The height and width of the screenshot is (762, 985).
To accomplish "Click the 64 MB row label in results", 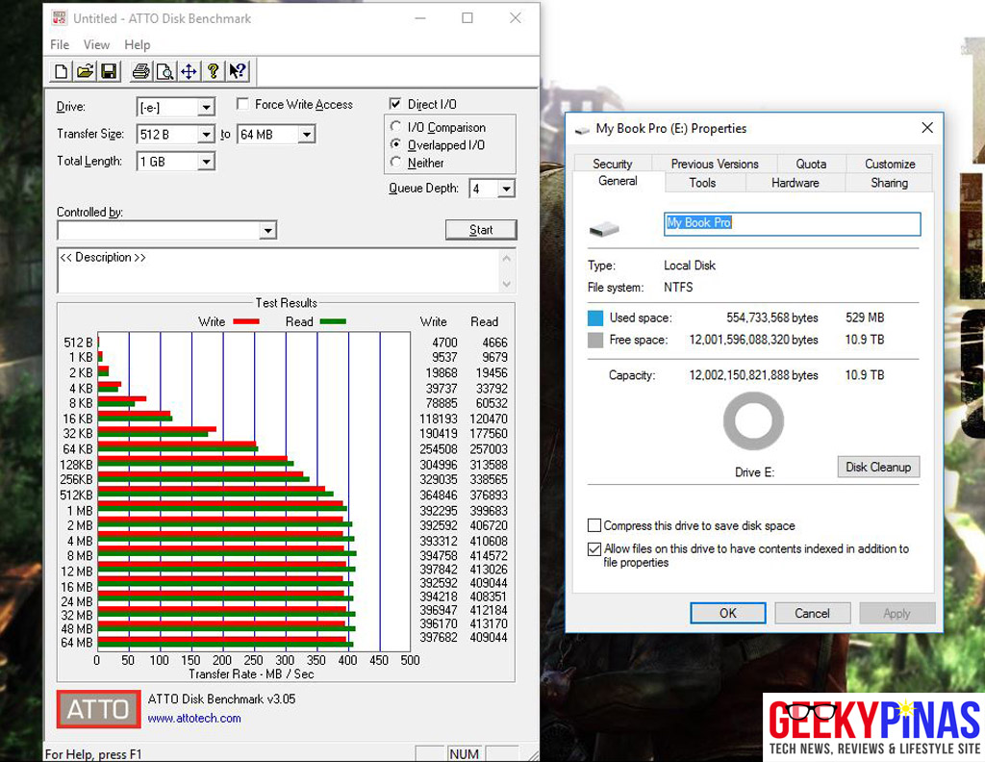I will click(77, 643).
